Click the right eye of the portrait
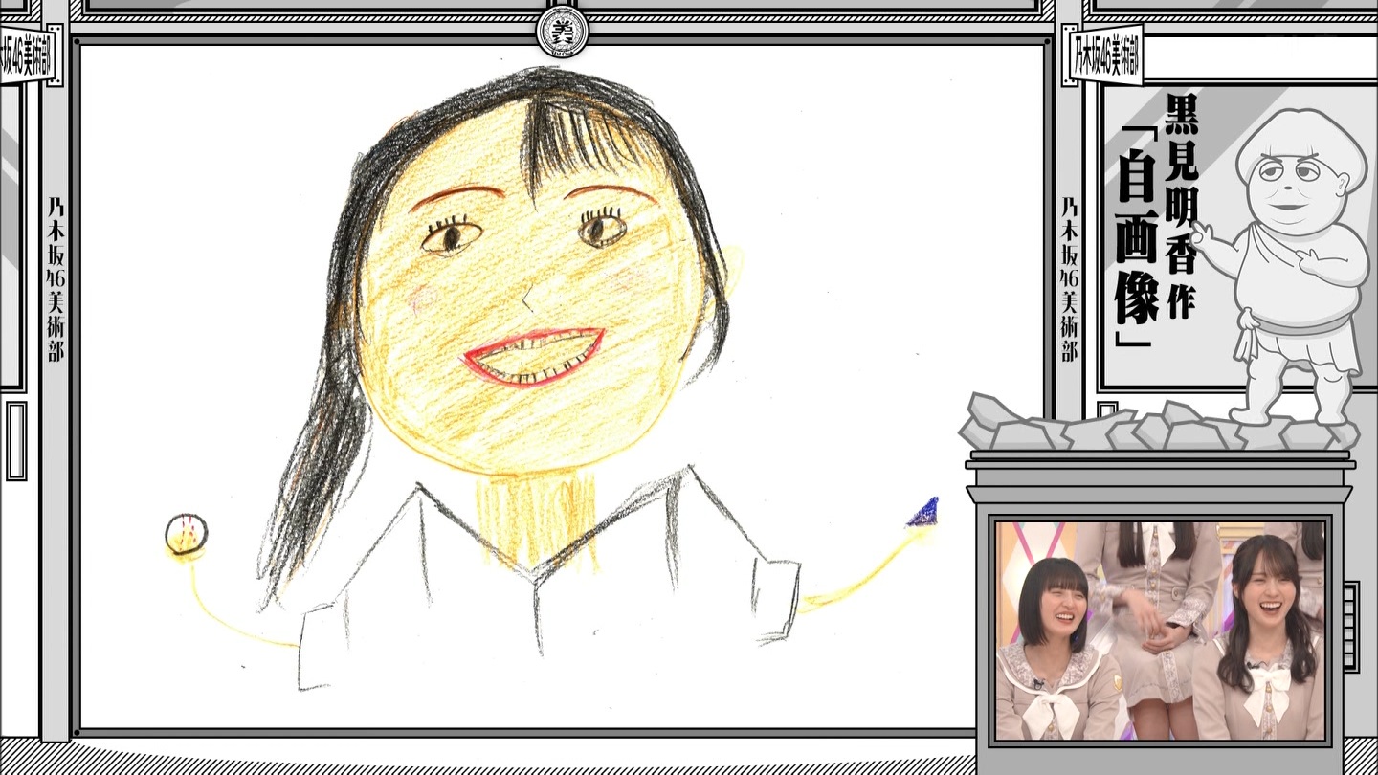The width and height of the screenshot is (1378, 775). (603, 228)
